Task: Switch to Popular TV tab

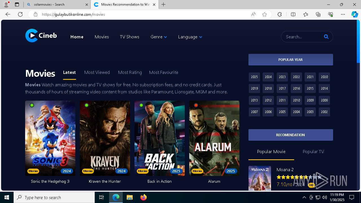Action: [313, 152]
